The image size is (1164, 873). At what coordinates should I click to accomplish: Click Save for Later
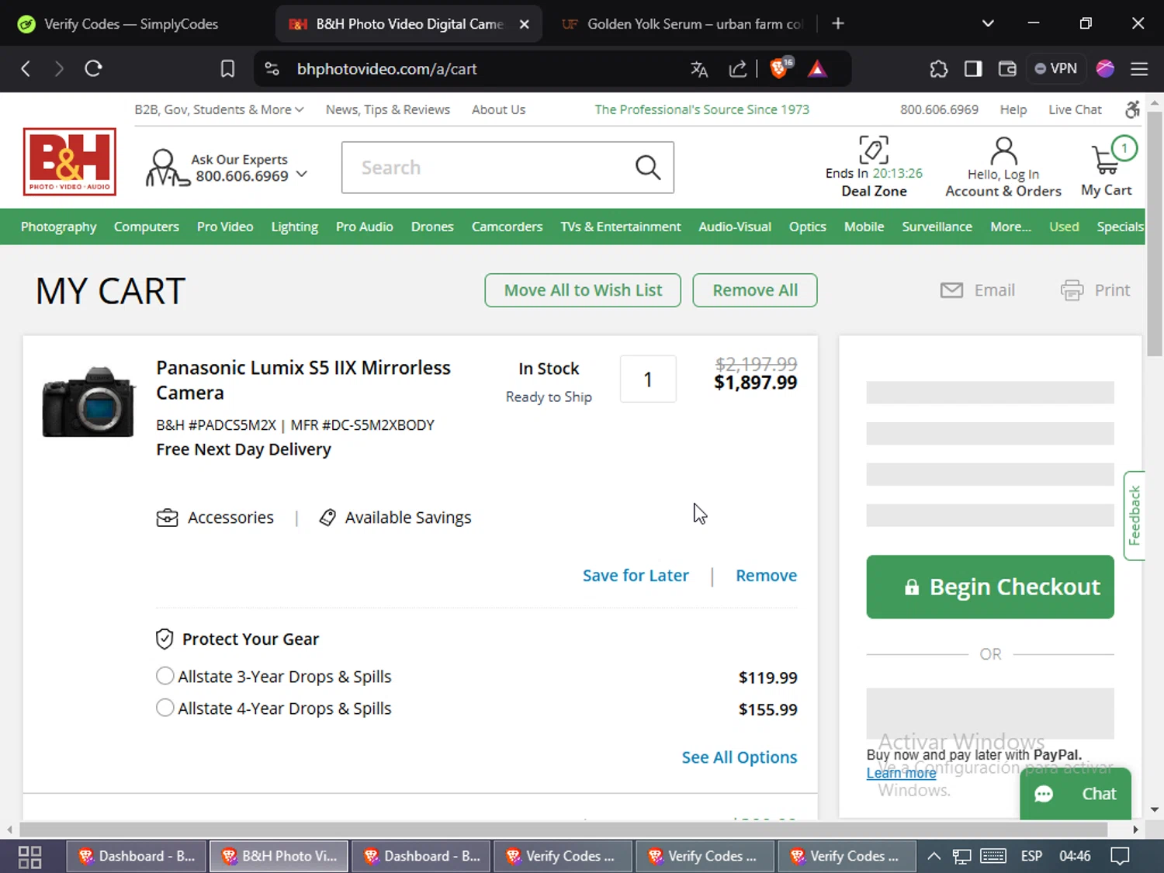[636, 575]
